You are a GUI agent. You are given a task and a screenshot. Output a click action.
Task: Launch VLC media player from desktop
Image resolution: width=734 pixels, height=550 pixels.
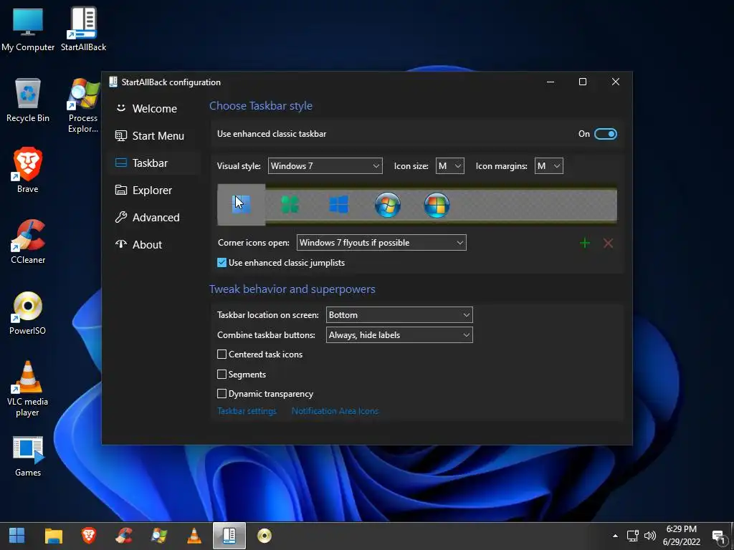28,389
